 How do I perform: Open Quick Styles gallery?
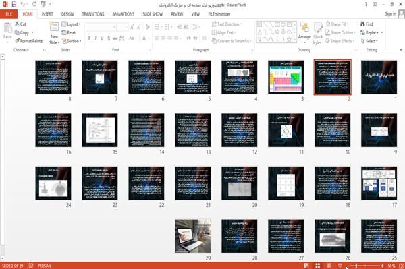coord(318,34)
